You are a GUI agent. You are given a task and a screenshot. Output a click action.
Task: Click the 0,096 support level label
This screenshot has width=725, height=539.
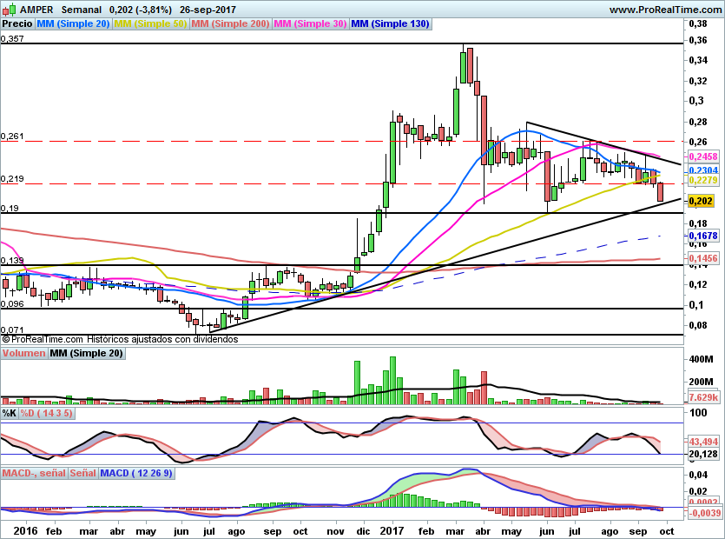point(12,304)
